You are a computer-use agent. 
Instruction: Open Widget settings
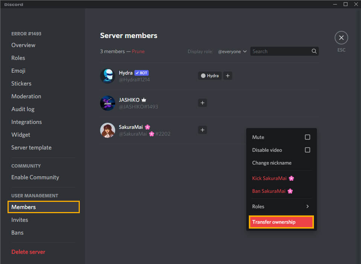(21, 135)
